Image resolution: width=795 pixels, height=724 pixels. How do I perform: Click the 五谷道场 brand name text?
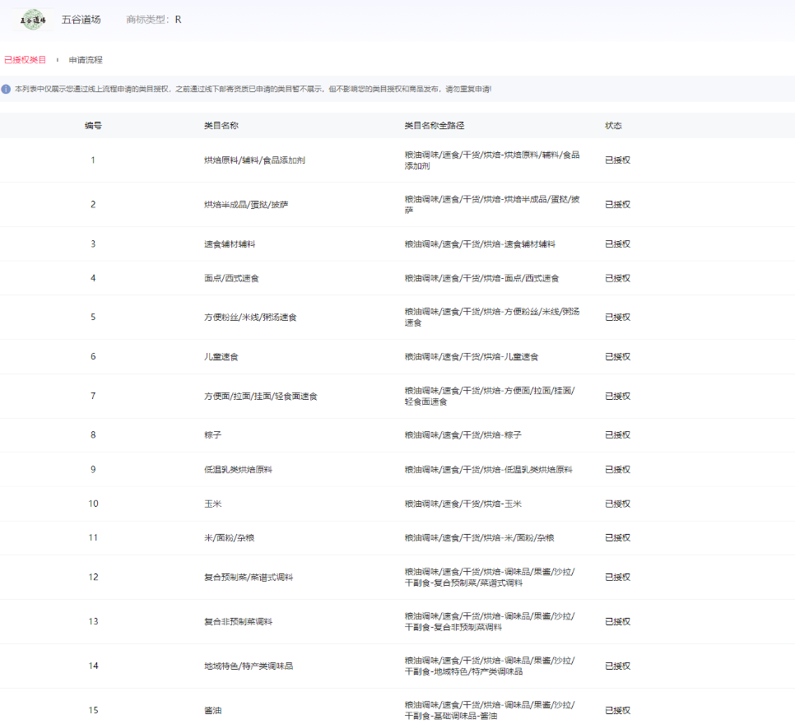click(x=81, y=20)
